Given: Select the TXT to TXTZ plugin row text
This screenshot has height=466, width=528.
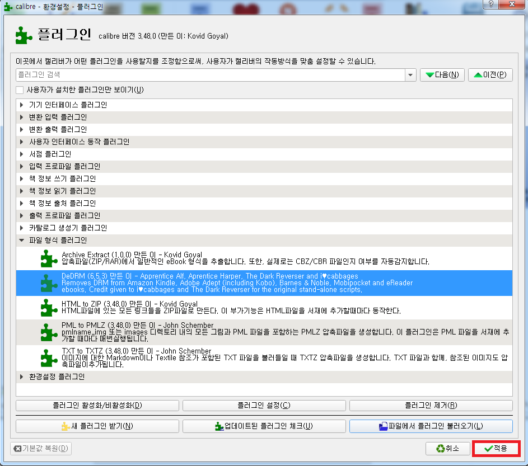Looking at the screenshot, I should (x=284, y=358).
